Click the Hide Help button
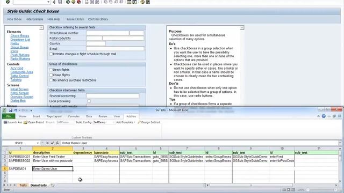Screen dimensions: 344x193 point(54,19)
